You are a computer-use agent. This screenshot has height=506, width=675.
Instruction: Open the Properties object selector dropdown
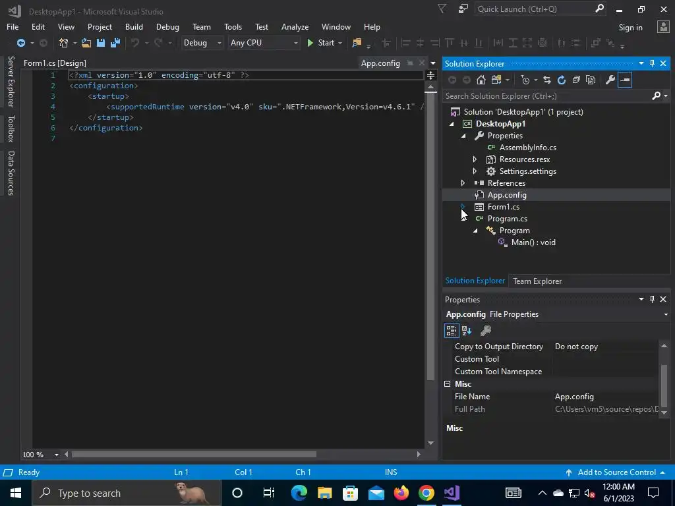click(x=666, y=314)
